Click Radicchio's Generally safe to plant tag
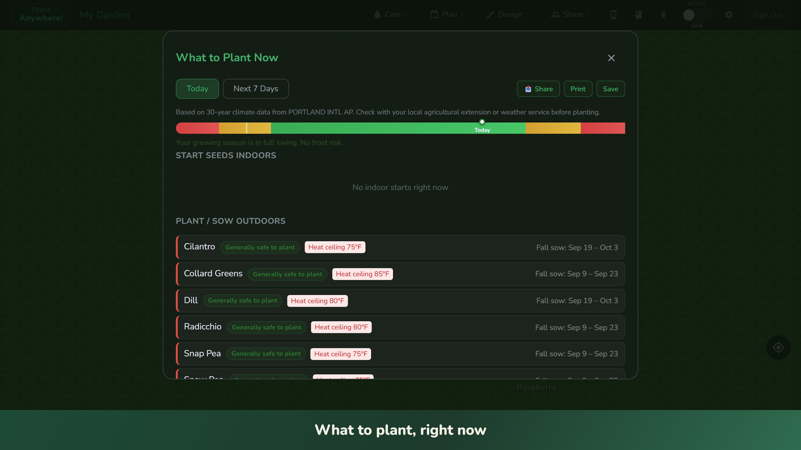The width and height of the screenshot is (801, 450). tap(267, 327)
